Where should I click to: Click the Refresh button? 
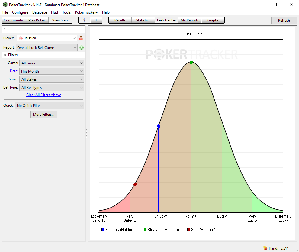[x=284, y=21]
